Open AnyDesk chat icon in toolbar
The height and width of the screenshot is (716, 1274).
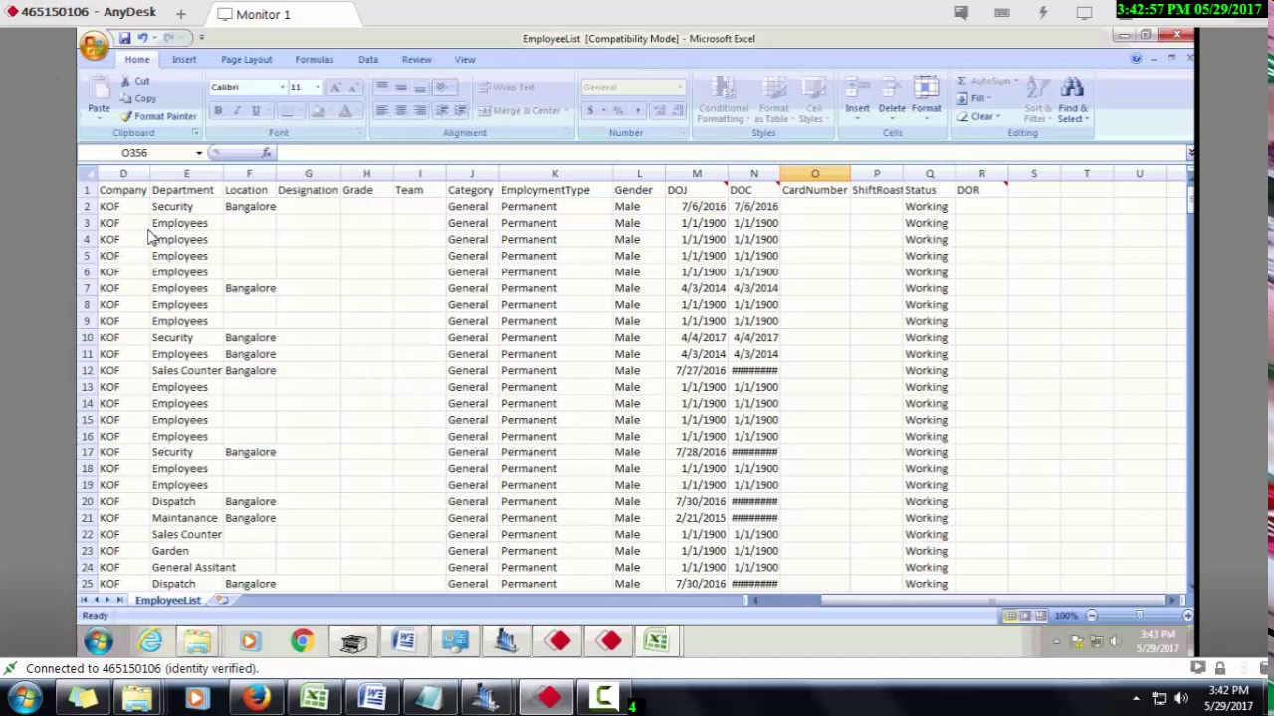pyautogui.click(x=960, y=13)
